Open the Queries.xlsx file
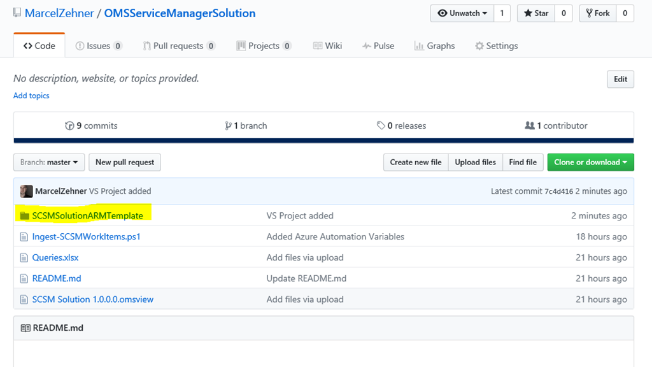Image resolution: width=652 pixels, height=367 pixels. (55, 258)
